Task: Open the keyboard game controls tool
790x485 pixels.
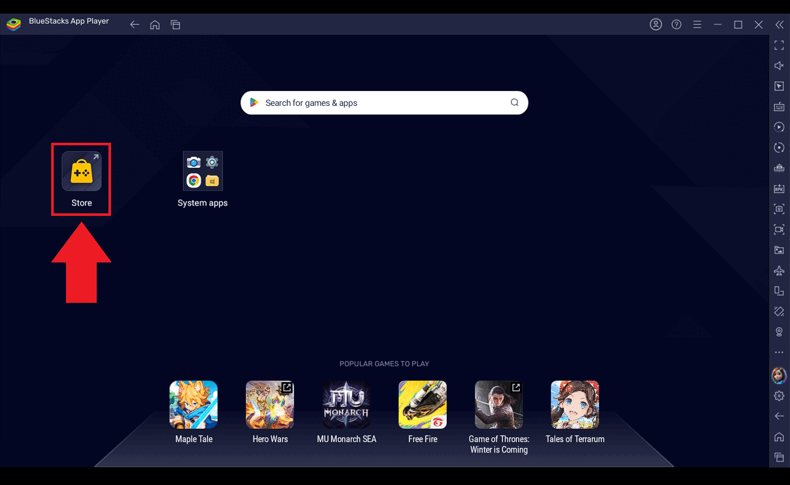Action: (x=779, y=106)
